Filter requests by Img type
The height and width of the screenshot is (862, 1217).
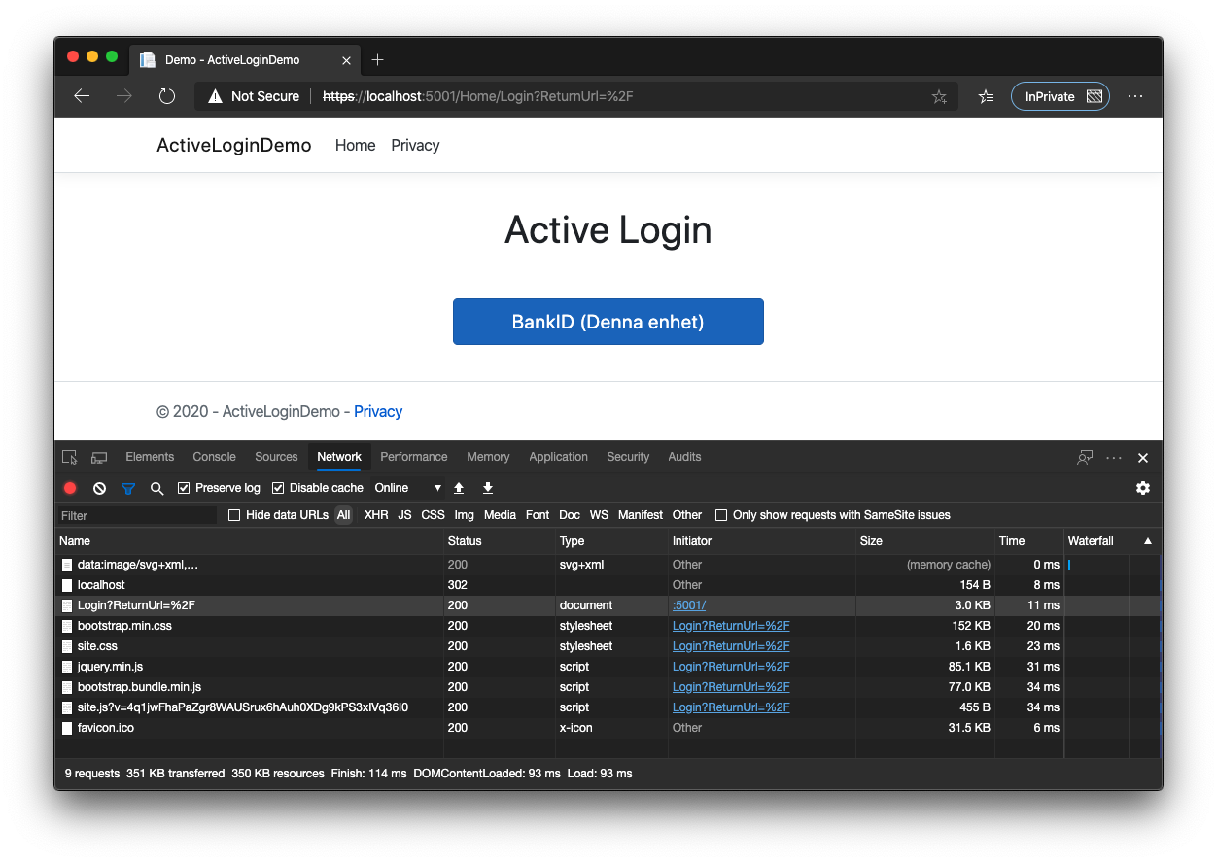464,515
